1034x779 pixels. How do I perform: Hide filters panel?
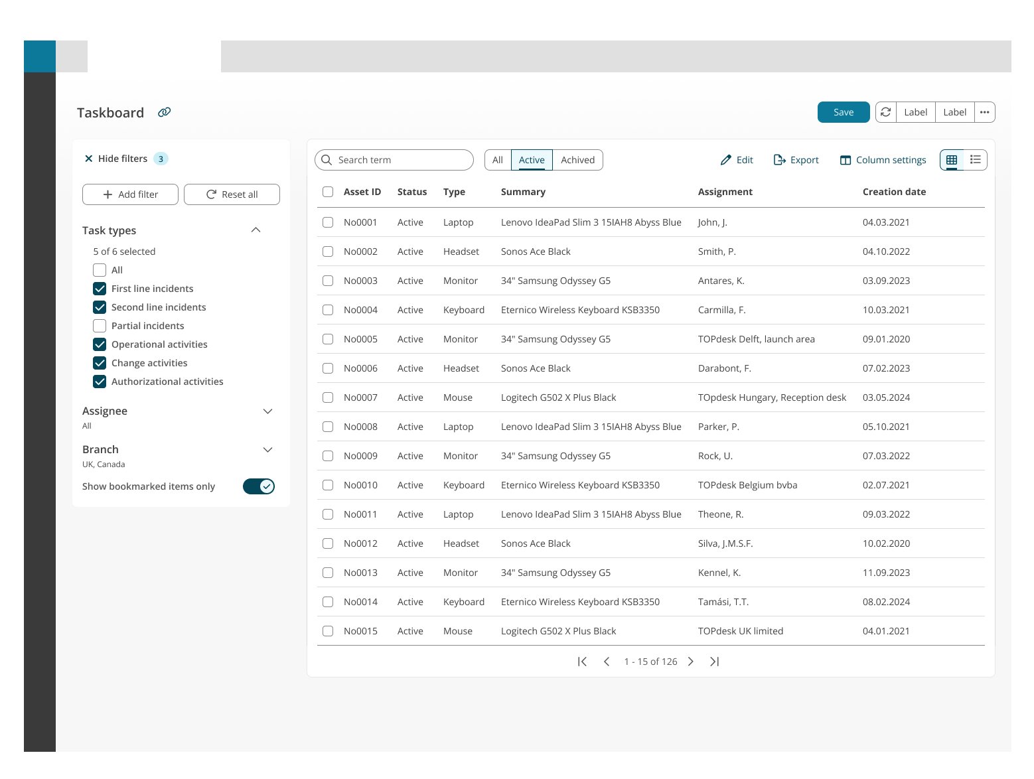(x=116, y=159)
